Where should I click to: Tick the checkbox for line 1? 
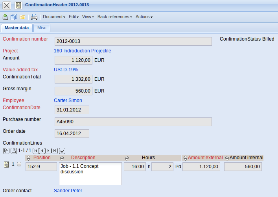tap(19, 164)
